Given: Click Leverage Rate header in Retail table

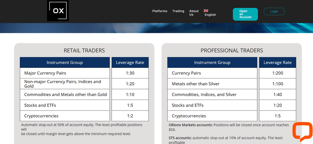Looking at the screenshot, I should [130, 62].
